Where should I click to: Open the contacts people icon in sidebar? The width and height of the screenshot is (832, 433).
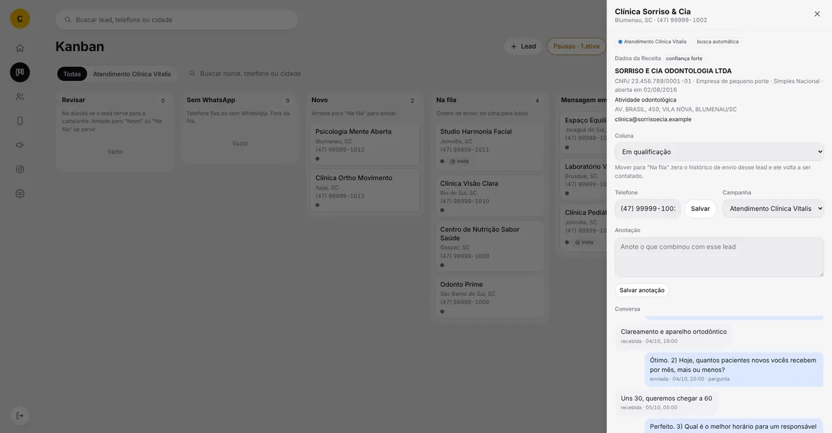(20, 96)
